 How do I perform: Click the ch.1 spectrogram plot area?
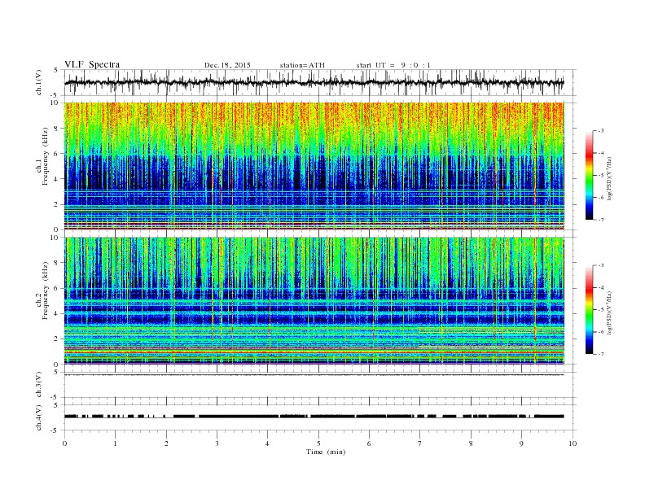coord(314,165)
